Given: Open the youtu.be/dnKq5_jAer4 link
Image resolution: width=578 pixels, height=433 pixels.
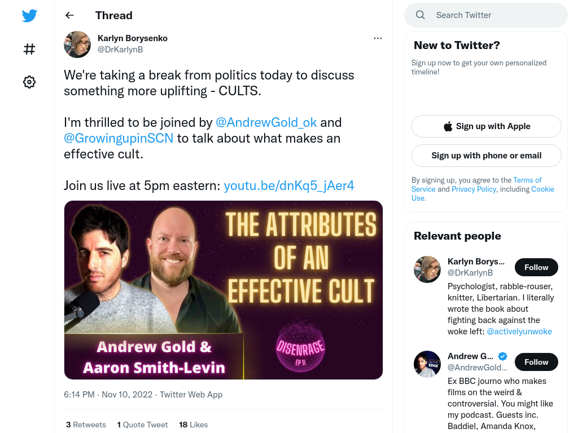Looking at the screenshot, I should pos(289,185).
